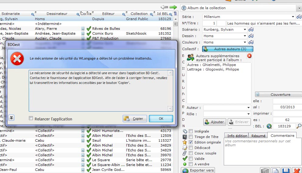Enable the Intégrale checkbox

click(x=191, y=131)
